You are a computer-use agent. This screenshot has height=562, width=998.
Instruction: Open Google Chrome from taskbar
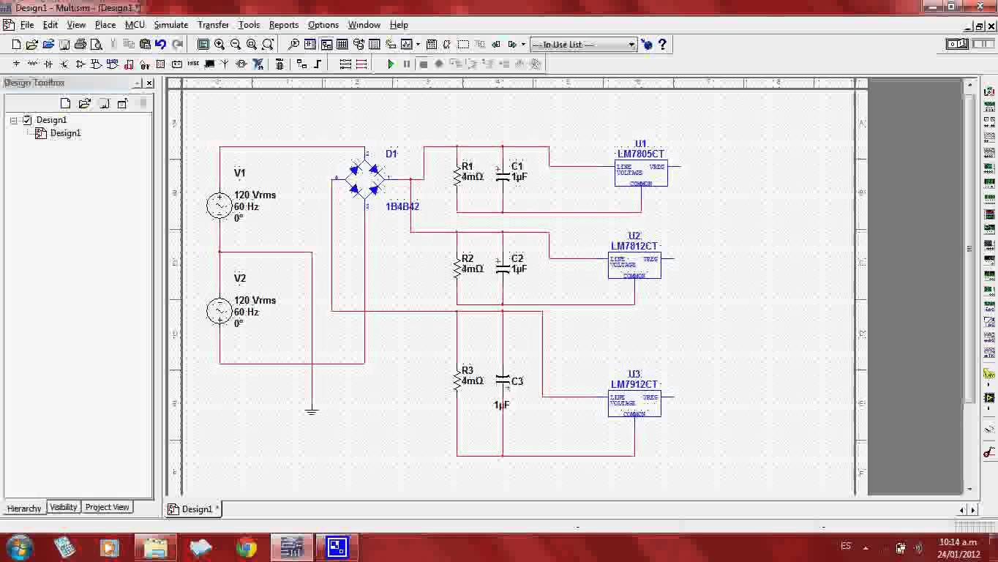pos(247,547)
